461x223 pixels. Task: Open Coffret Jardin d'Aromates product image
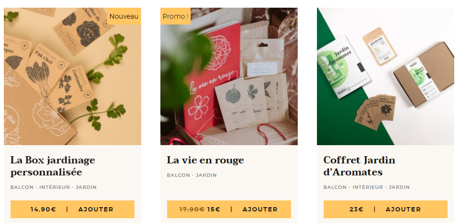click(386, 76)
